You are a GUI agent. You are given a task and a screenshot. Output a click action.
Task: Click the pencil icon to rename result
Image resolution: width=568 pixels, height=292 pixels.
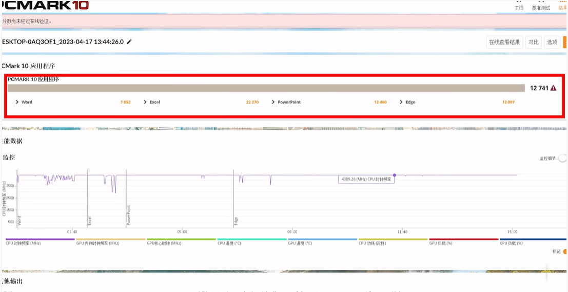click(x=129, y=42)
